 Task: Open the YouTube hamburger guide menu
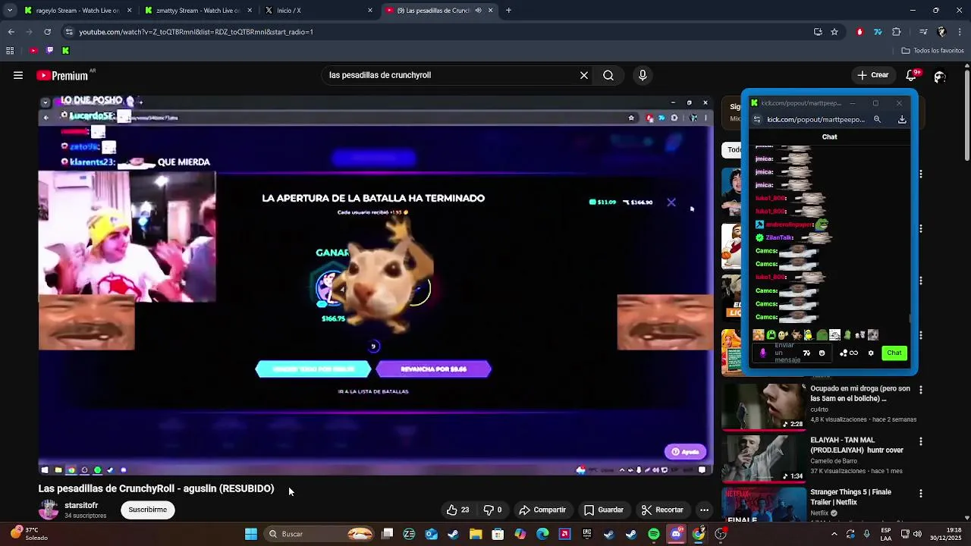pyautogui.click(x=17, y=75)
